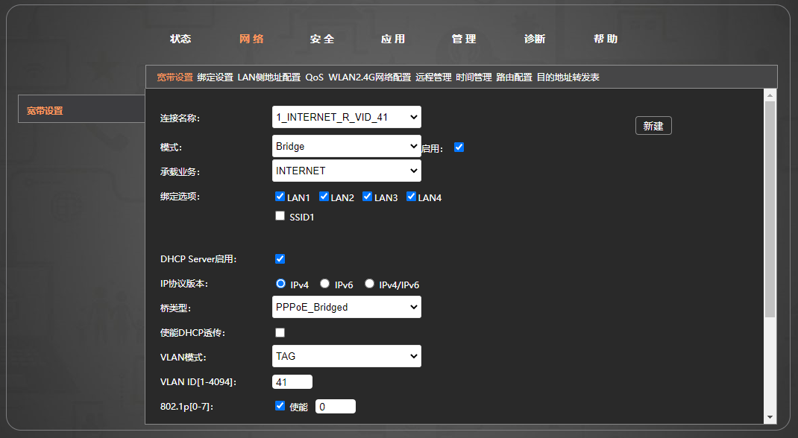Open the 连接名称 connection dropdown
The width and height of the screenshot is (798, 438).
pos(346,117)
